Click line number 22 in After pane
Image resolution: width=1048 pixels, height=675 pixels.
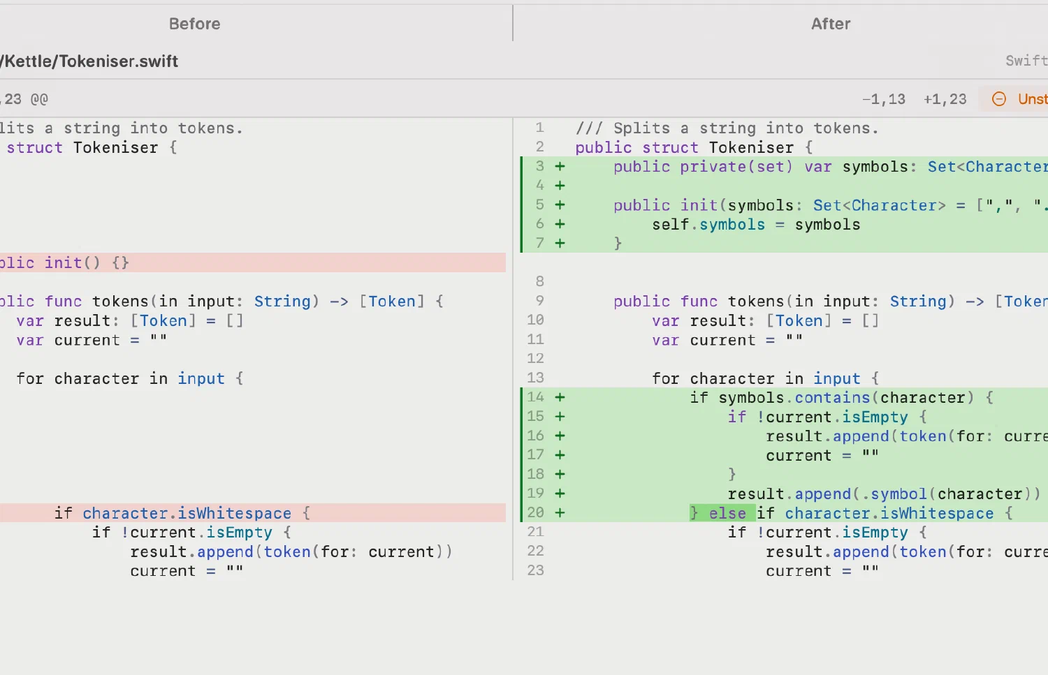point(535,551)
